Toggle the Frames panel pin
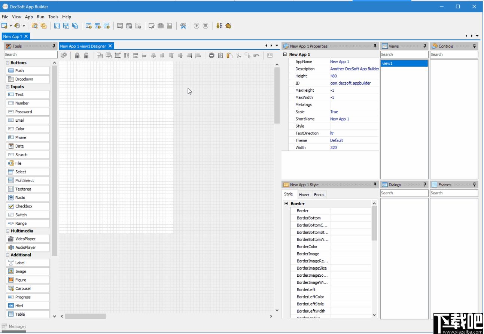 click(x=475, y=185)
